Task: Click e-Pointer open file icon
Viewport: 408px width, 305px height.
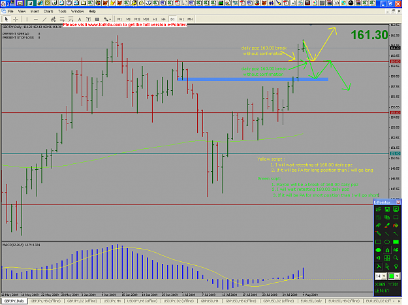Action: pos(379,209)
